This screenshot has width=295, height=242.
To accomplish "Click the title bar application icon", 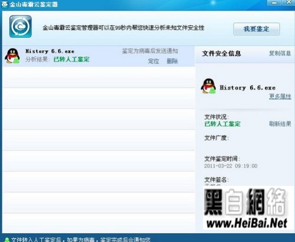I will coord(5,4).
